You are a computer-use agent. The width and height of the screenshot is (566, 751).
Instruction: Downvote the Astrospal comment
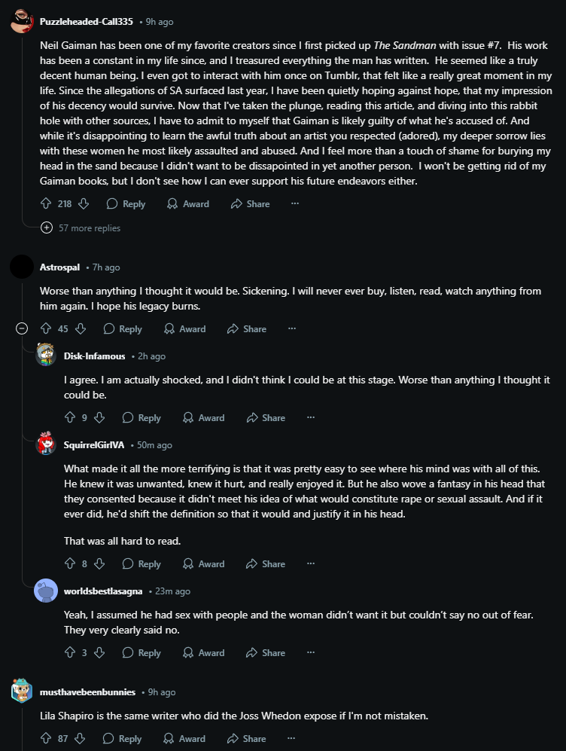81,328
